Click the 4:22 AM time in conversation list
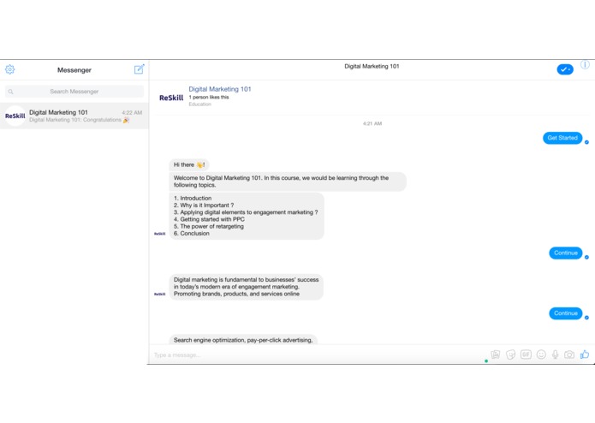 point(132,113)
